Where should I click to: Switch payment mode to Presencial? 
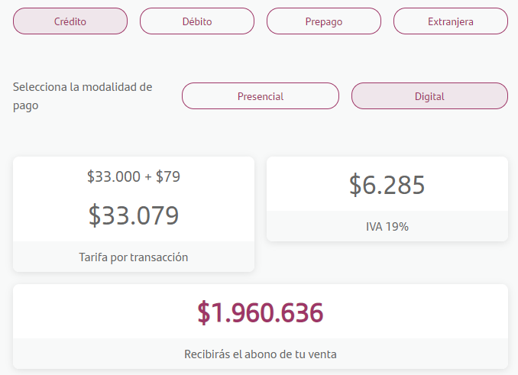click(261, 96)
